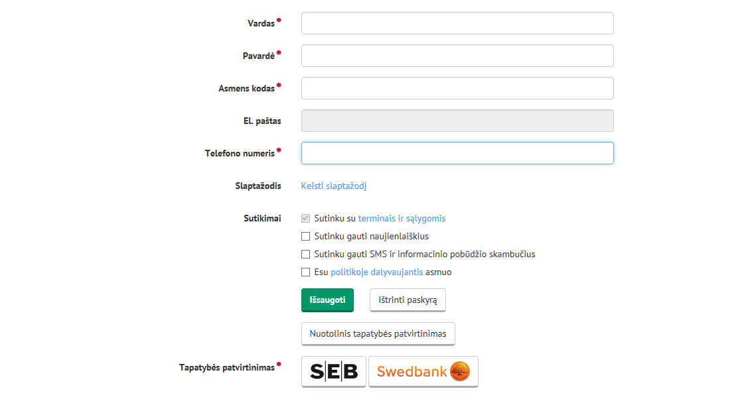Image resolution: width=748 pixels, height=405 pixels.
Task: Follow the politikoje dalyvaujantis link
Action: (x=377, y=272)
